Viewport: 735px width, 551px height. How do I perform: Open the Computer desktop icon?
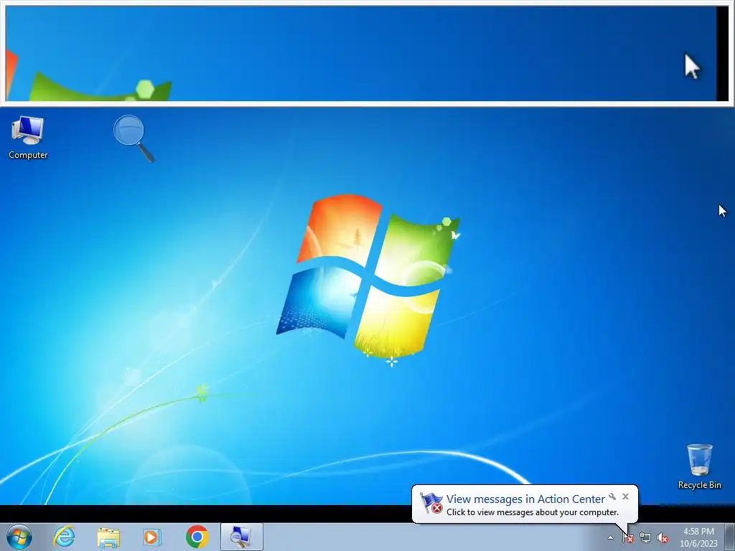tap(28, 138)
